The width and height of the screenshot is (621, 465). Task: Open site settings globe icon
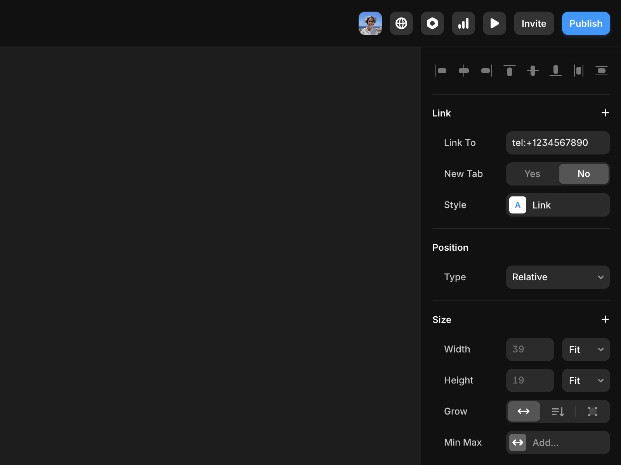pos(401,23)
